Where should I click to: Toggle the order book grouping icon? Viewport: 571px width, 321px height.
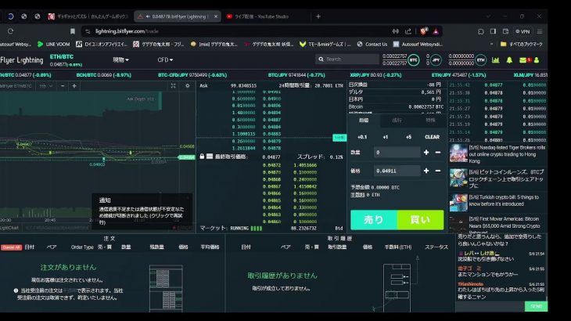(210, 157)
